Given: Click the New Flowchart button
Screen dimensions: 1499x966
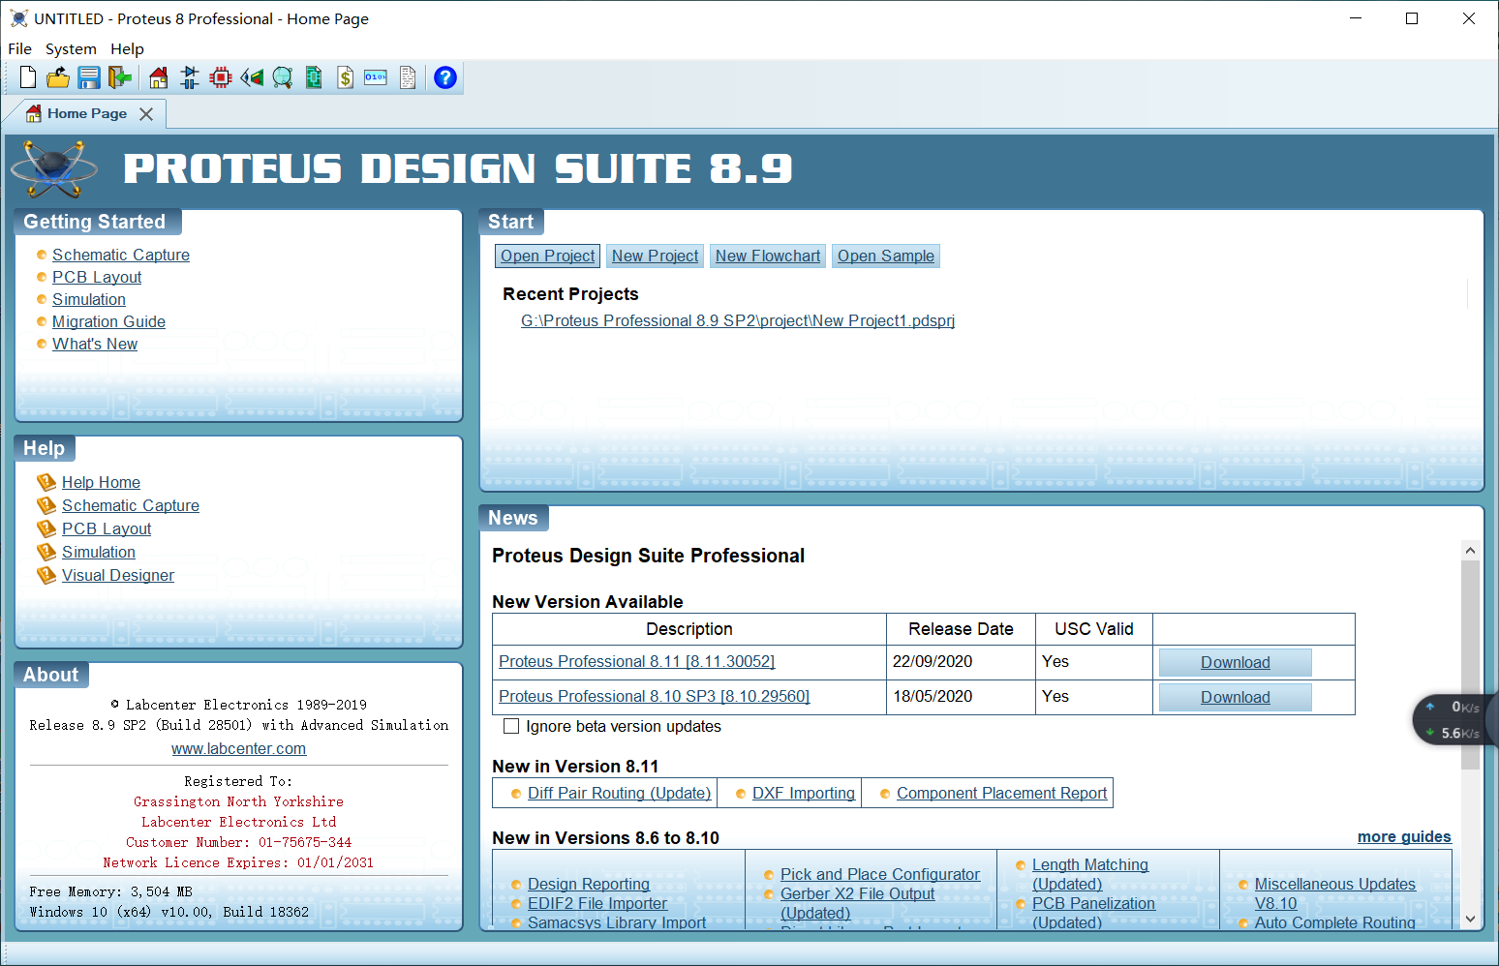Looking at the screenshot, I should coord(768,256).
